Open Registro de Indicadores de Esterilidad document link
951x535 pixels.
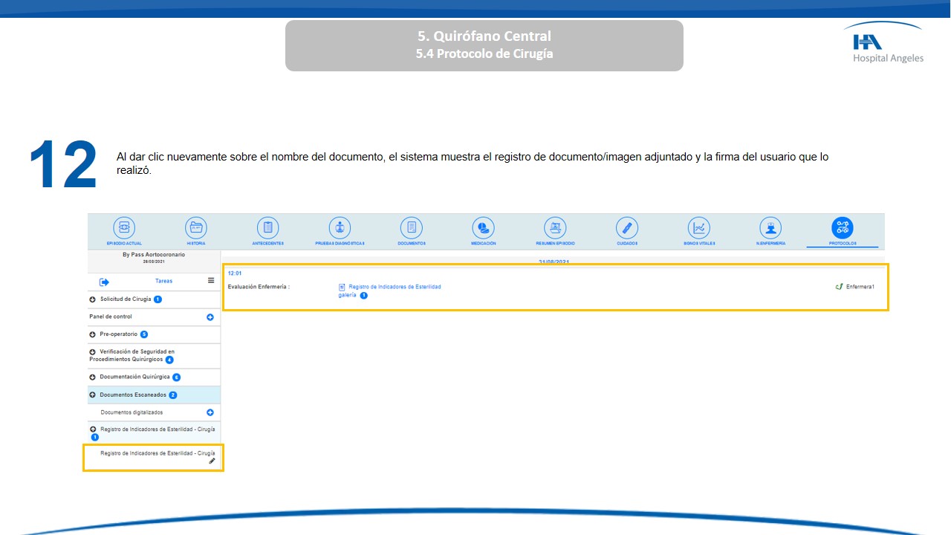[x=395, y=287]
